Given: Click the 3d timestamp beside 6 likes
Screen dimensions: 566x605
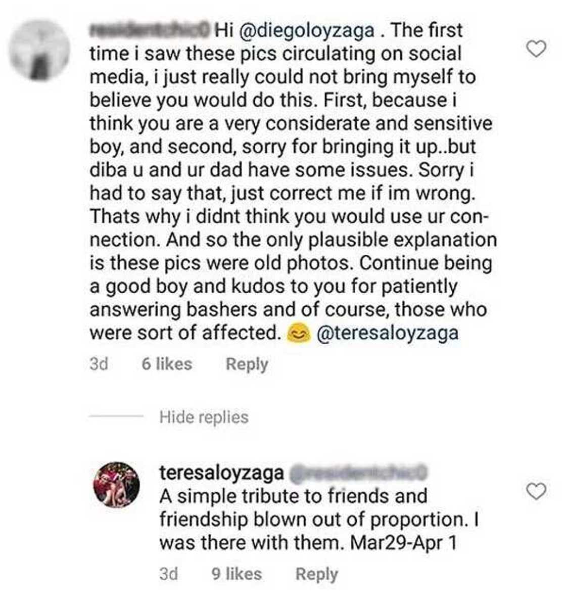Looking at the screenshot, I should [x=99, y=364].
